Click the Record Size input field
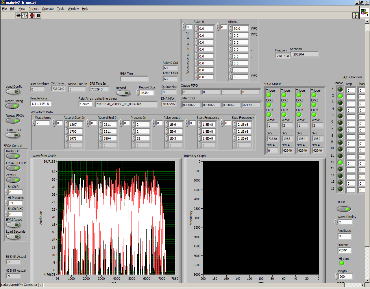 [x=147, y=93]
